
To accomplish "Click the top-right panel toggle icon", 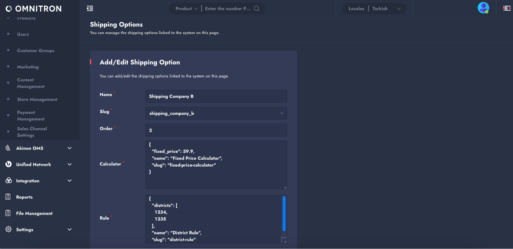I will [507, 8].
